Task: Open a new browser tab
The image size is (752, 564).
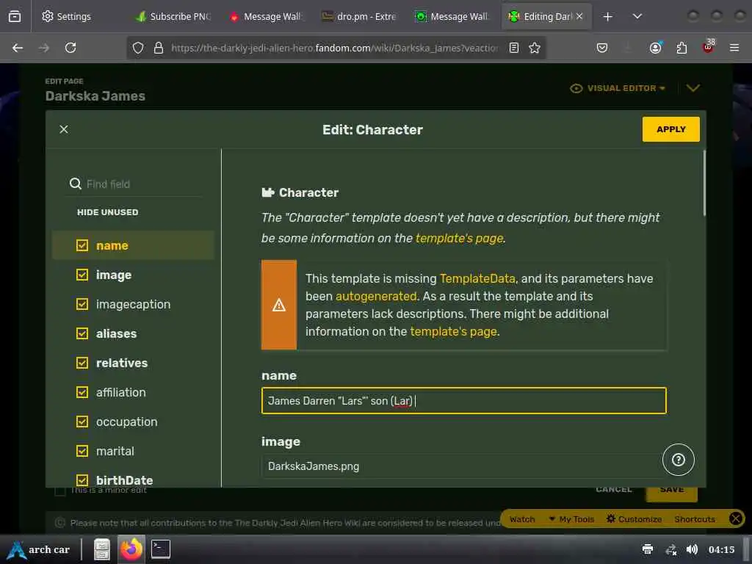Action: tap(607, 17)
